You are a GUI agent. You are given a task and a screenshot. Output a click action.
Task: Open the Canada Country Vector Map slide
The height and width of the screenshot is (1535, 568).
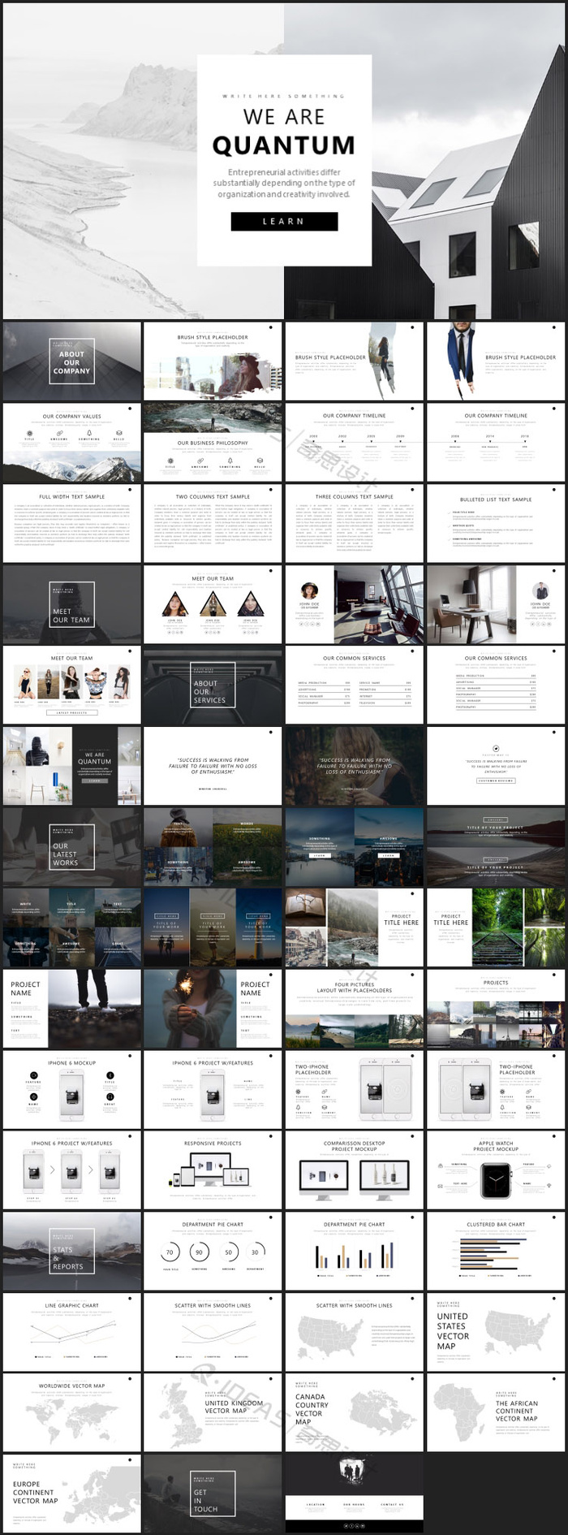354,1412
